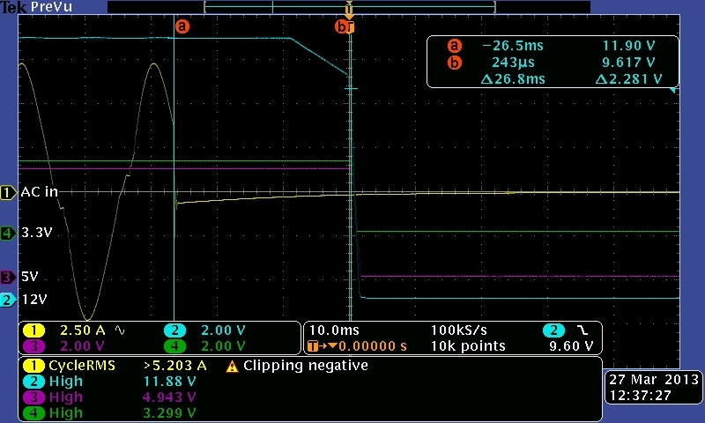The image size is (705, 423).
Task: Select the channel 1 "AC in" waveform marker
Action: (8, 192)
